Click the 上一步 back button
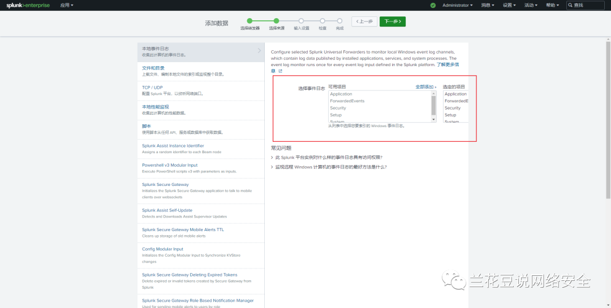 (x=364, y=21)
